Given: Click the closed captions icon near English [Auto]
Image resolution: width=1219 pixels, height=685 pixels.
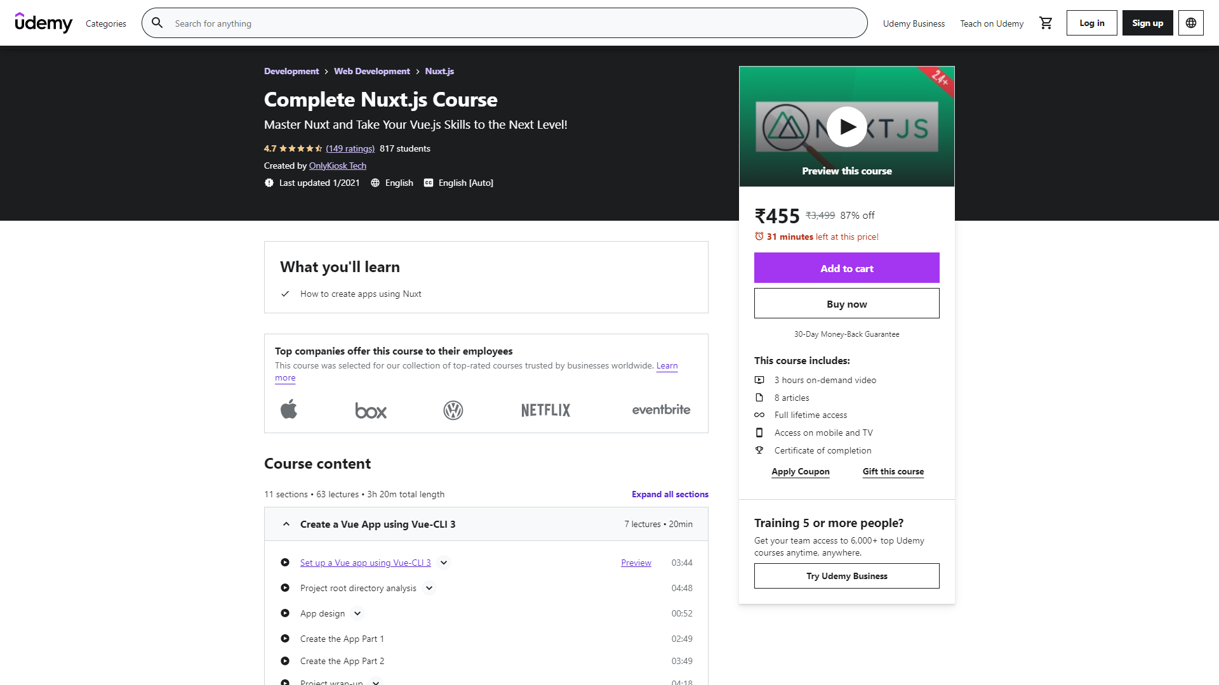Looking at the screenshot, I should tap(429, 183).
